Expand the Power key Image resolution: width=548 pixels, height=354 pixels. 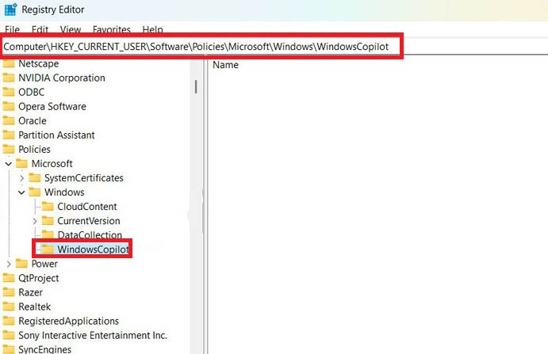coord(9,264)
